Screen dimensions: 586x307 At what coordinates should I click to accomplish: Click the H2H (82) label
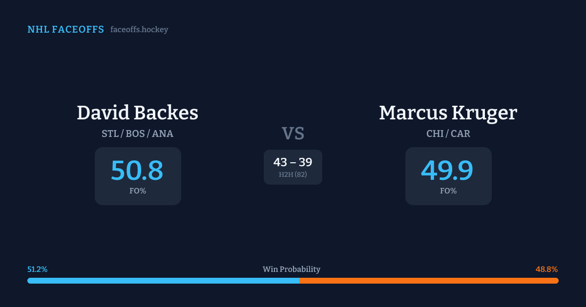tap(293, 174)
